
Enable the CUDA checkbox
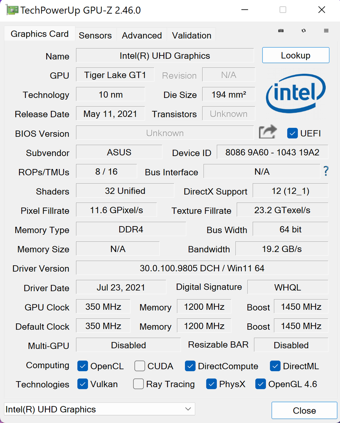(x=140, y=366)
